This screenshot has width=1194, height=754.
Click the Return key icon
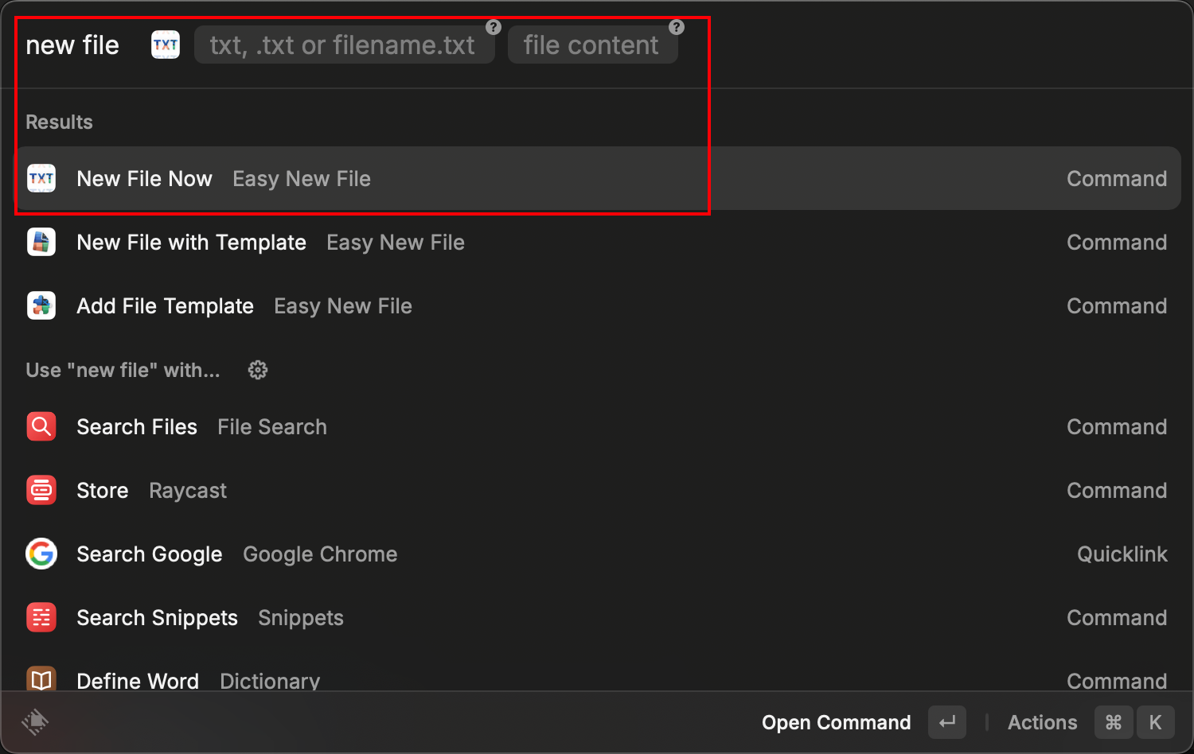click(947, 722)
